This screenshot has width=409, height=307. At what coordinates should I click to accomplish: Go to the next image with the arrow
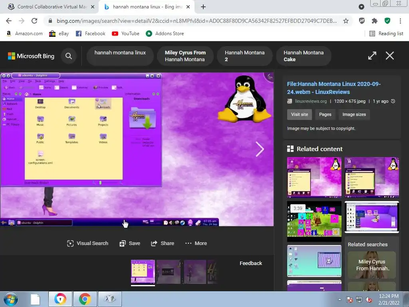pyautogui.click(x=260, y=149)
